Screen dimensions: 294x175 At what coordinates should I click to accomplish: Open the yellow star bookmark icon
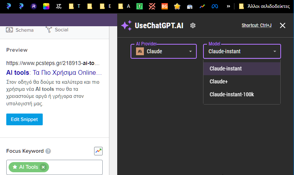(x=177, y=6)
